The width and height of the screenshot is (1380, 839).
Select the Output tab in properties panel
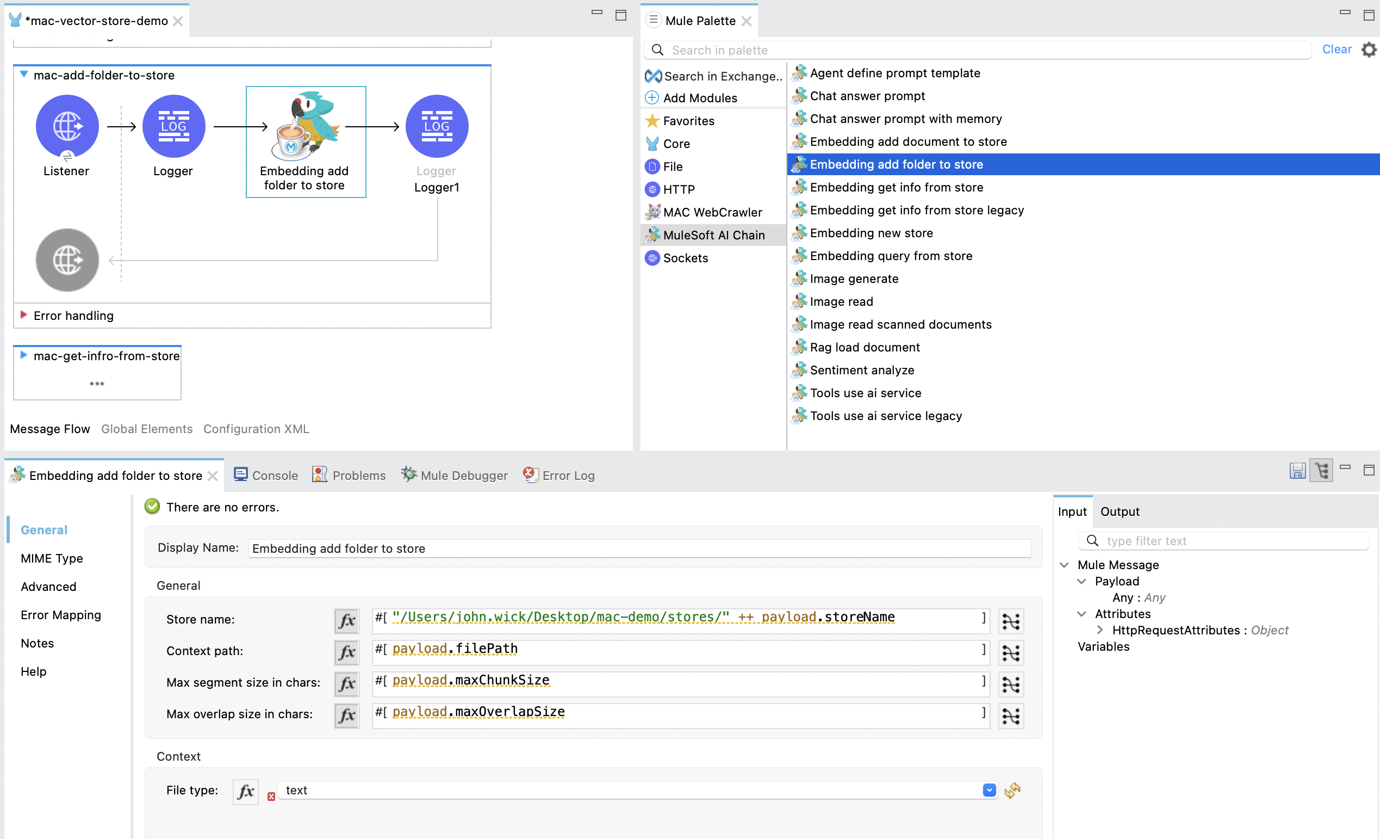[1119, 511]
